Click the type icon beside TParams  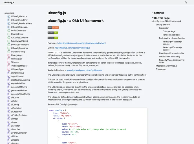point(9,62)
